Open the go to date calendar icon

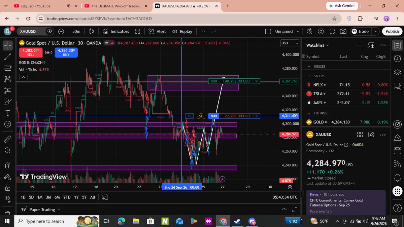click(x=105, y=197)
